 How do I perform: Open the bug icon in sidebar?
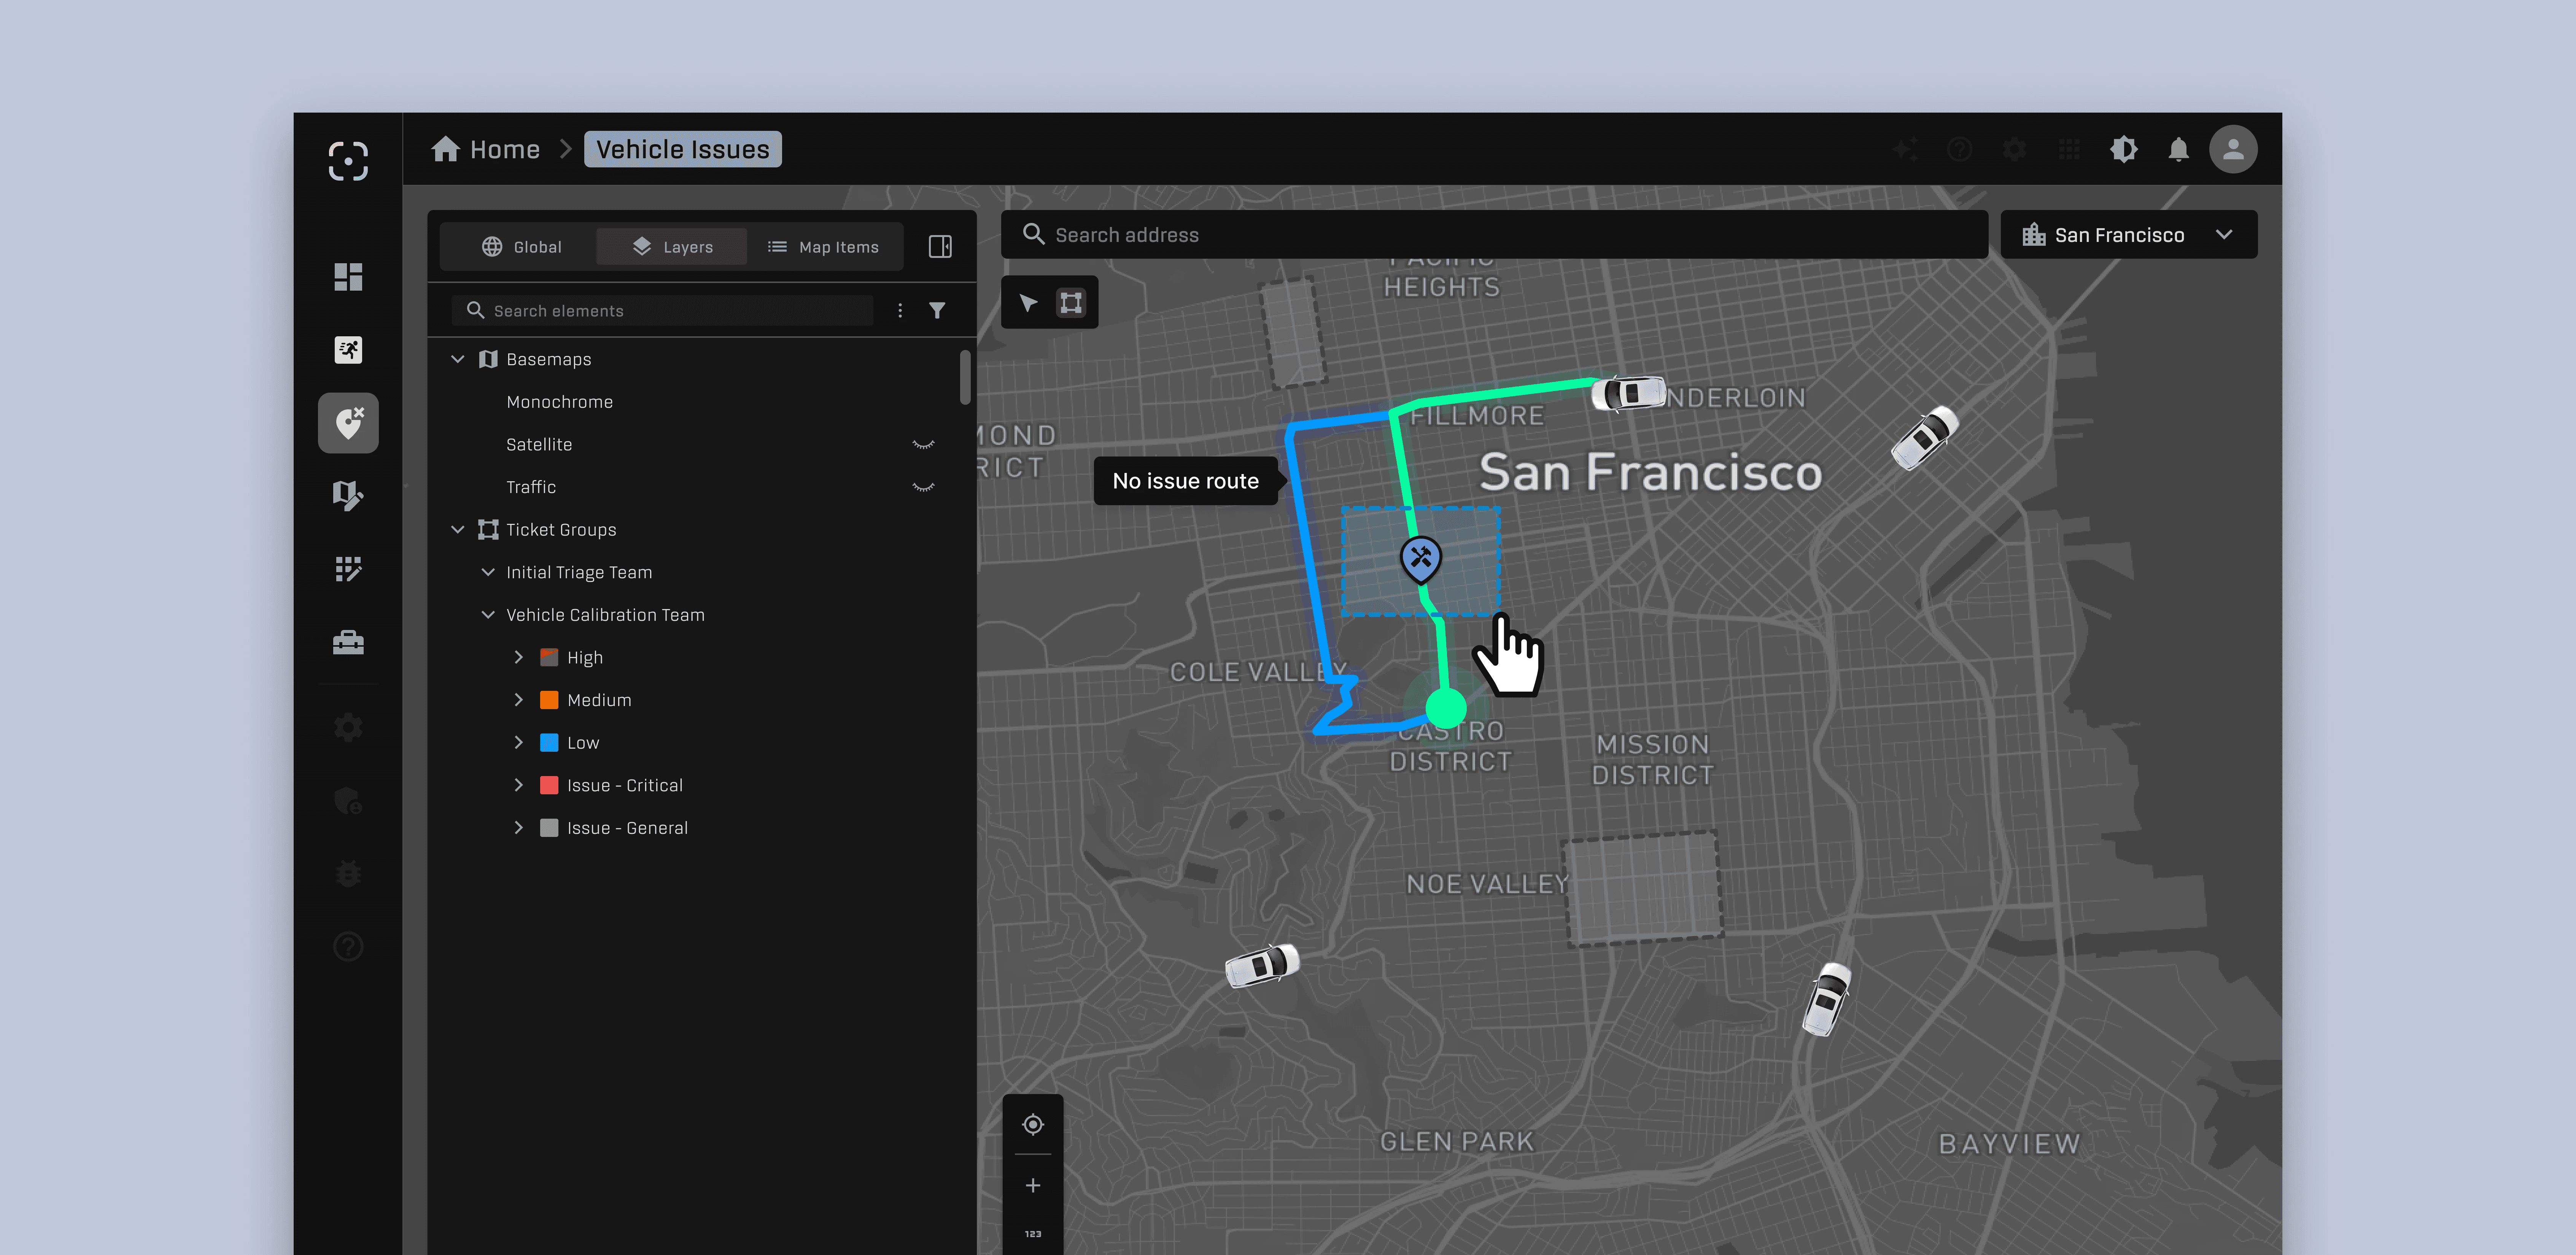click(348, 873)
